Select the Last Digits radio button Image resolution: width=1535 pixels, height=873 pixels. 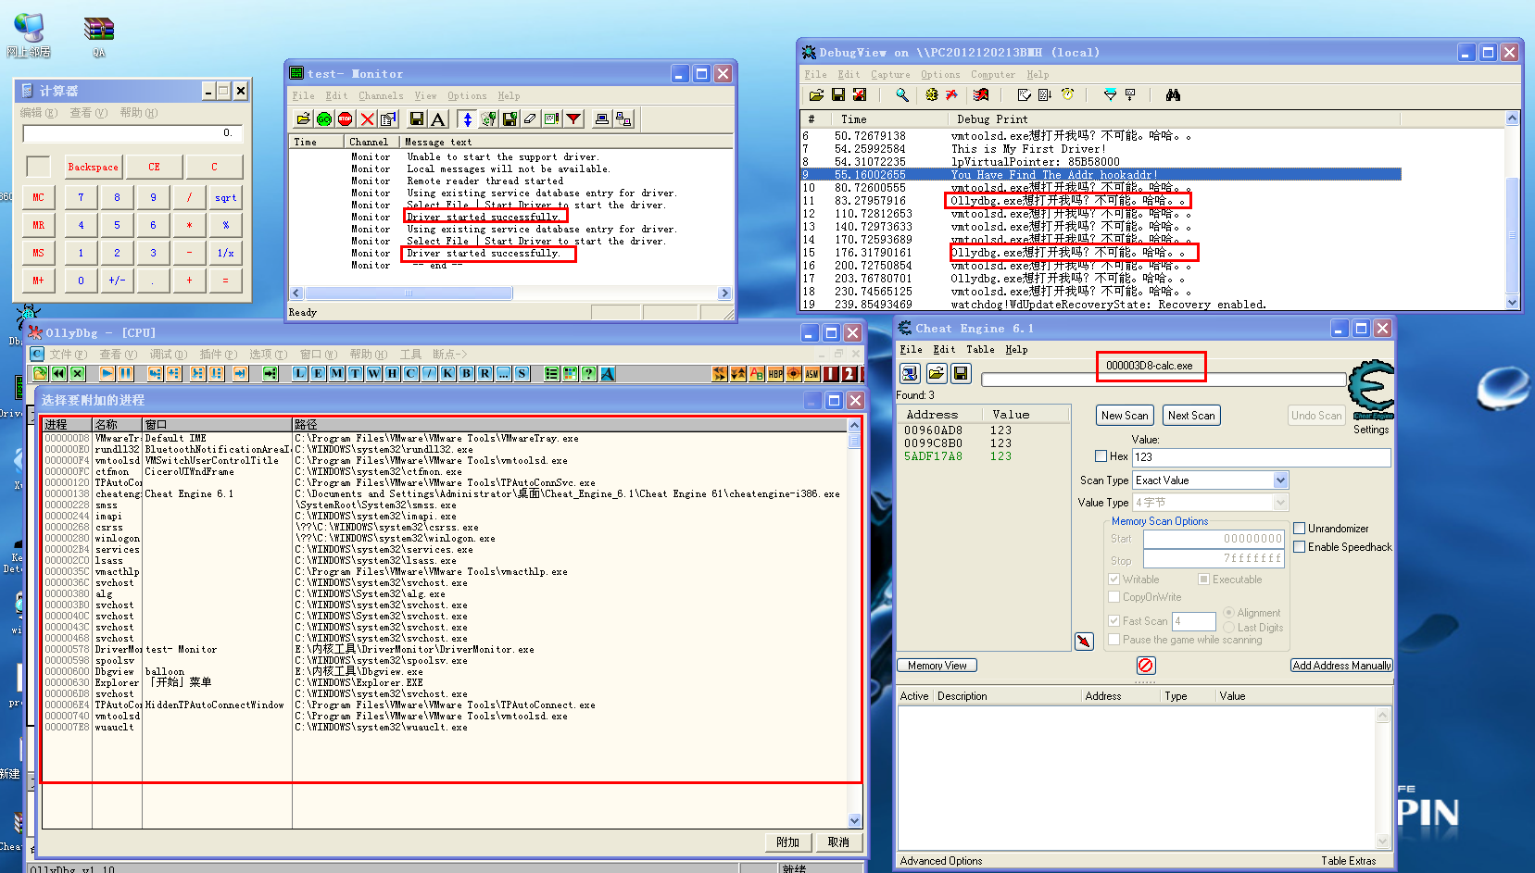coord(1228,628)
